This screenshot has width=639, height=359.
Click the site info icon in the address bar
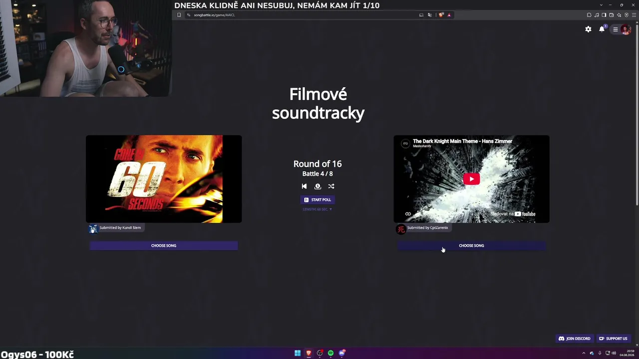189,15
